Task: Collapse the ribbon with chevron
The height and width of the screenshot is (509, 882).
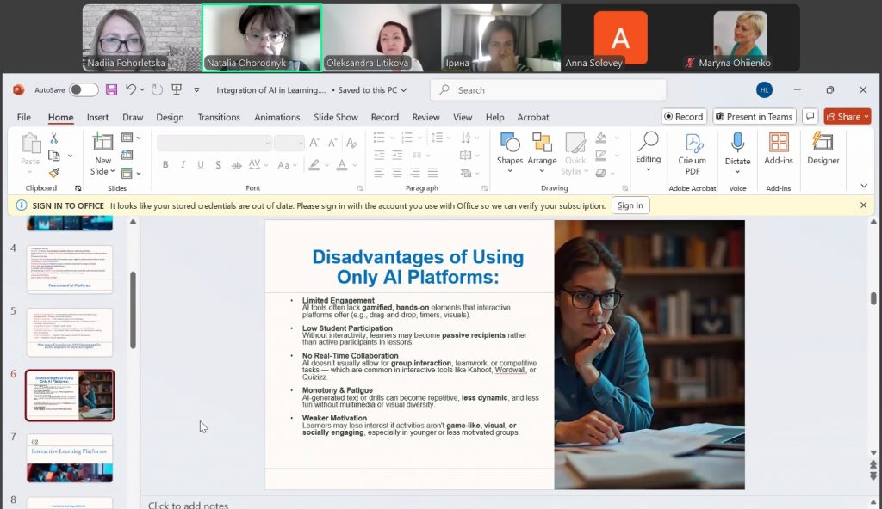Action: point(864,186)
